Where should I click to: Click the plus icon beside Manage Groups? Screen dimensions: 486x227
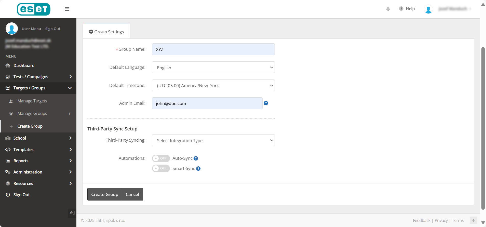[x=69, y=114]
